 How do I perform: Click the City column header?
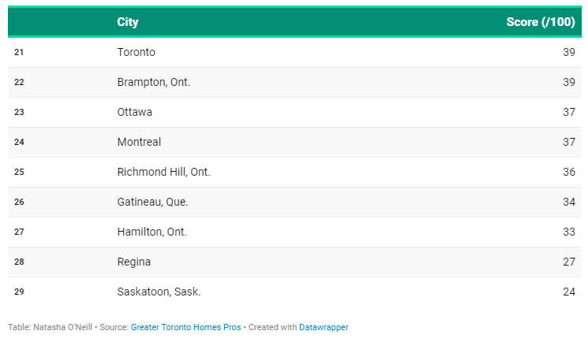pos(128,22)
